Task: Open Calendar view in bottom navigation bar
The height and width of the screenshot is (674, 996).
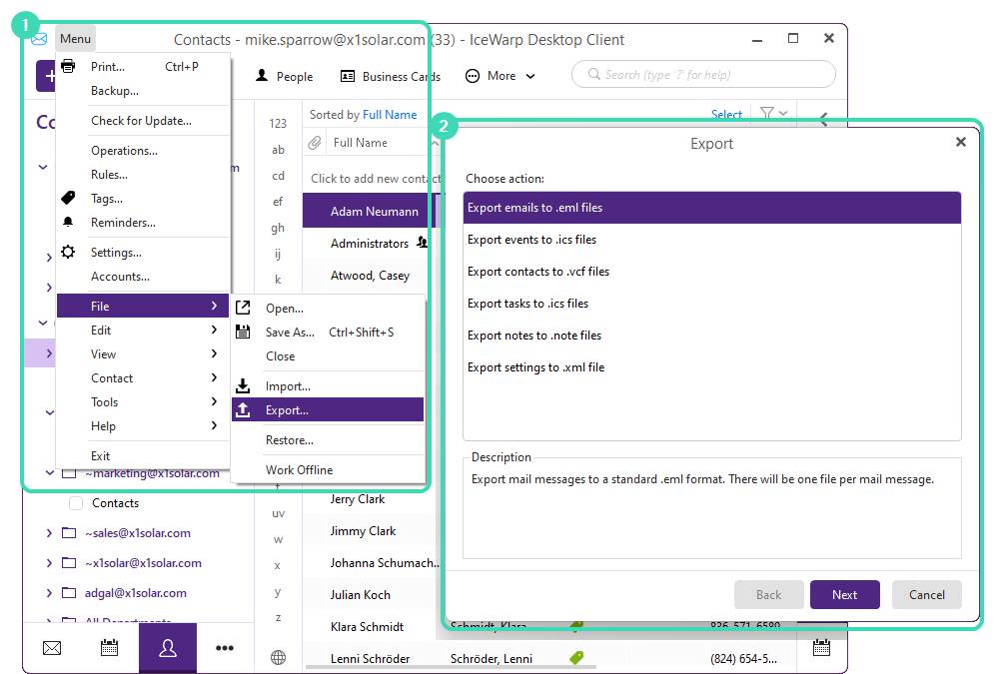Action: click(109, 647)
